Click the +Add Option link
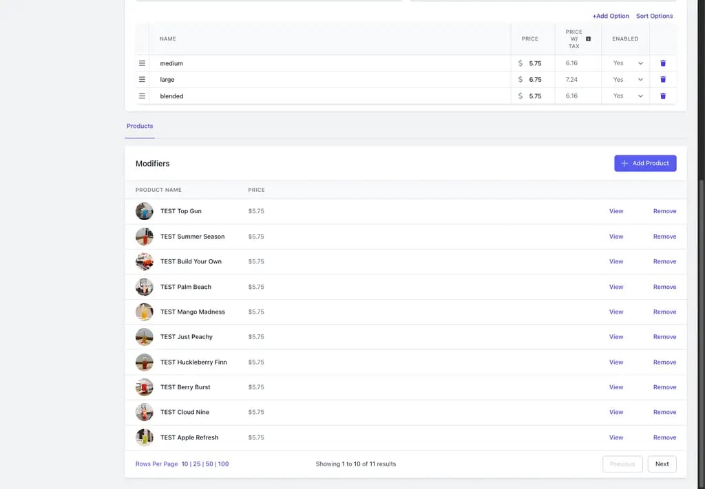Screen dimensions: 705x489 point(611,17)
